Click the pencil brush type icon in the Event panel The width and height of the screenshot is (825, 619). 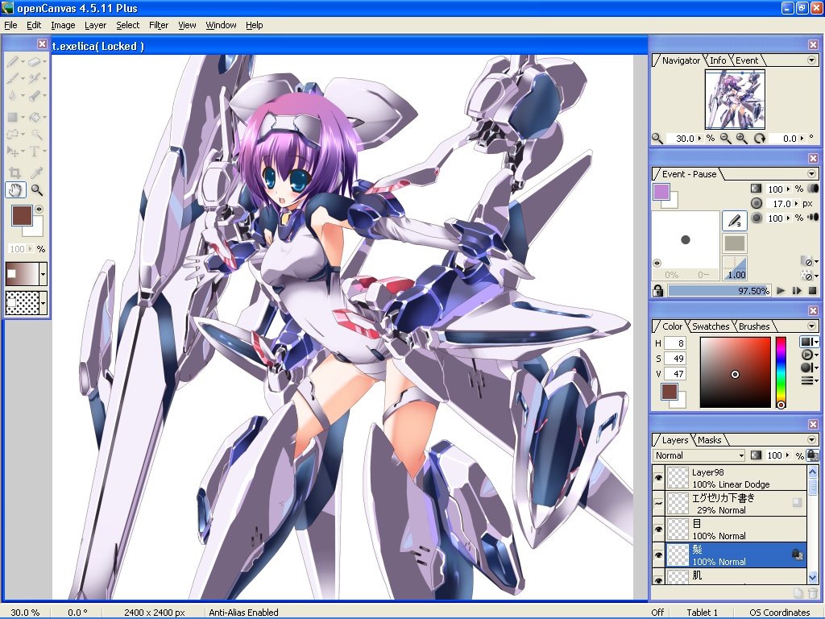735,220
